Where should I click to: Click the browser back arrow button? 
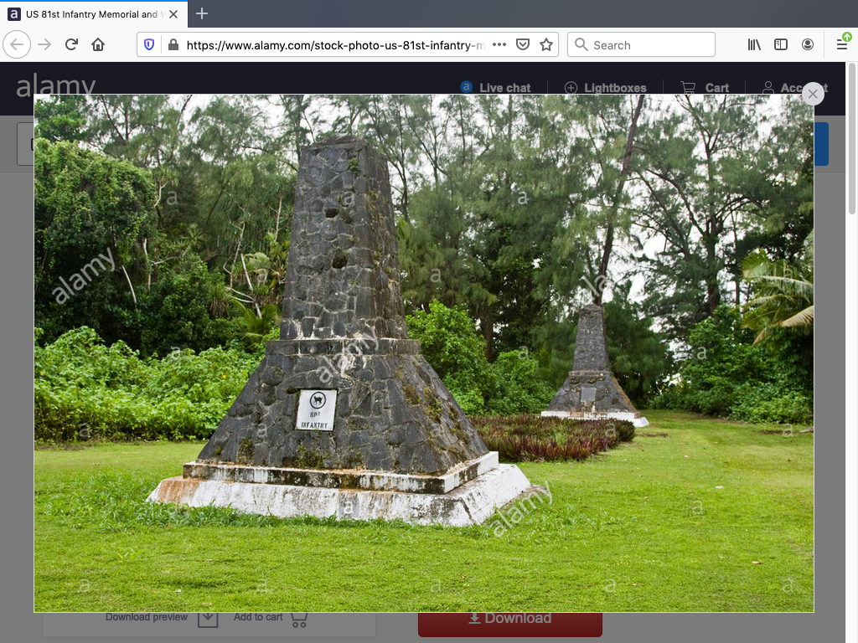(18, 45)
